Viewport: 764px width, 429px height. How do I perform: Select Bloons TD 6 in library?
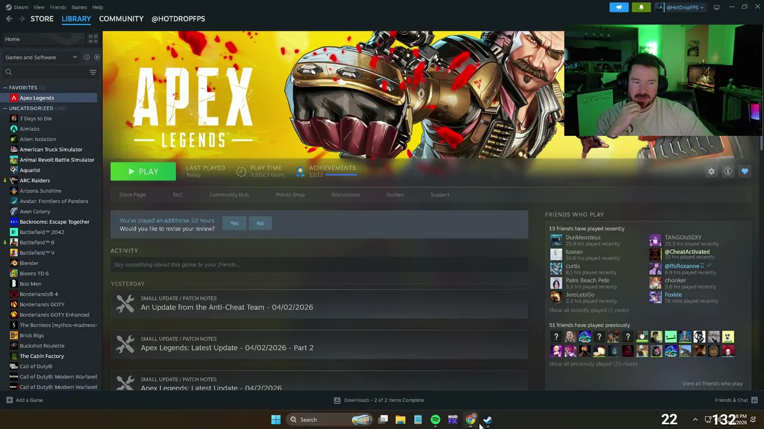[34, 273]
